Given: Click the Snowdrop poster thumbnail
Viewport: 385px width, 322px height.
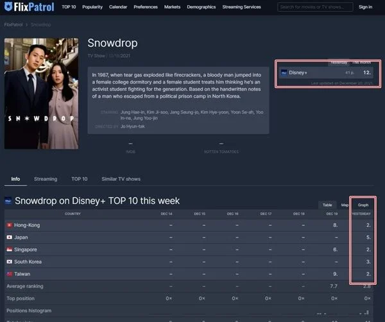Looking at the screenshot, I should tap(41, 94).
